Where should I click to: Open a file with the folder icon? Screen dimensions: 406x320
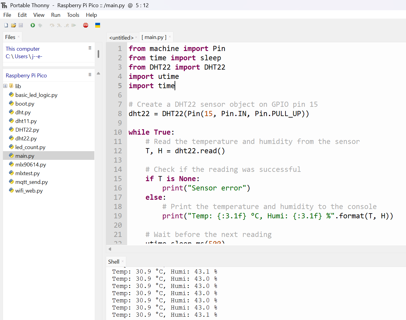click(x=14, y=25)
